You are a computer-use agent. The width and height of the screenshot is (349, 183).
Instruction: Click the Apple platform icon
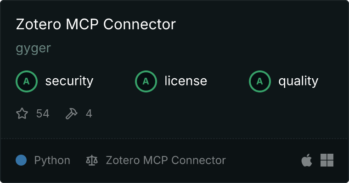point(307,160)
